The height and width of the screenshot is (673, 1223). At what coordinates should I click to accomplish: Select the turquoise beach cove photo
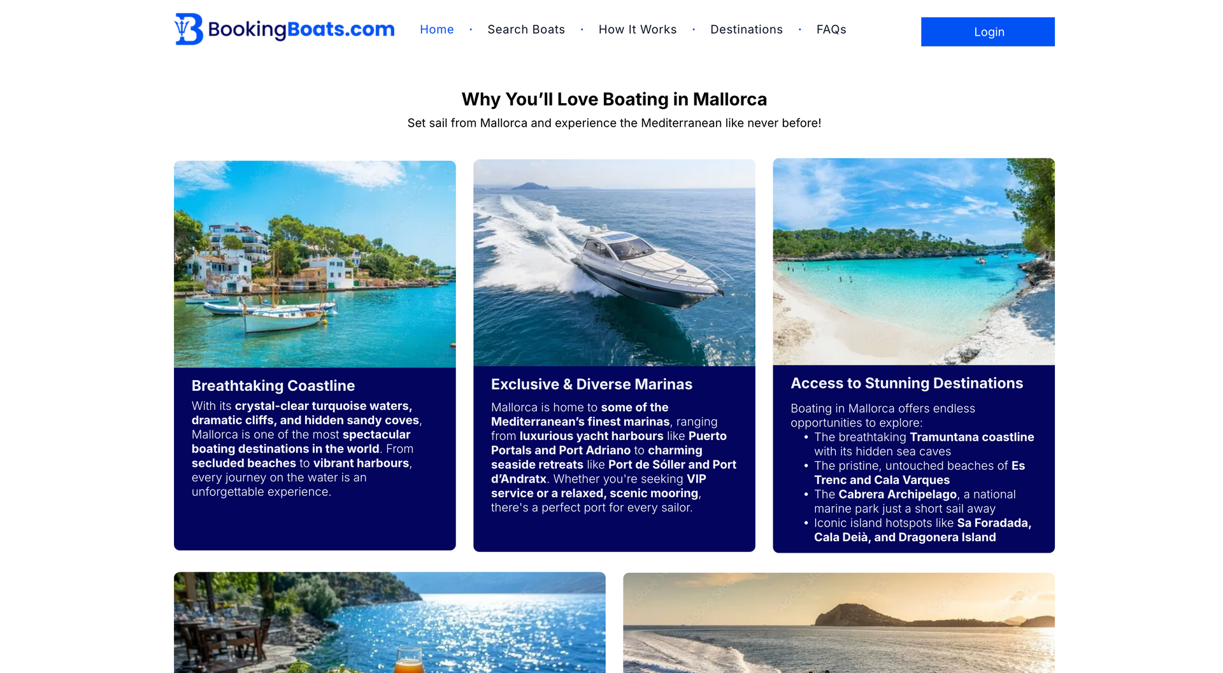coord(913,262)
